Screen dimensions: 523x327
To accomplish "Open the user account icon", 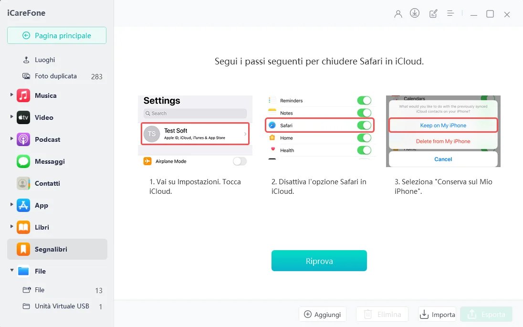I will click(x=398, y=14).
